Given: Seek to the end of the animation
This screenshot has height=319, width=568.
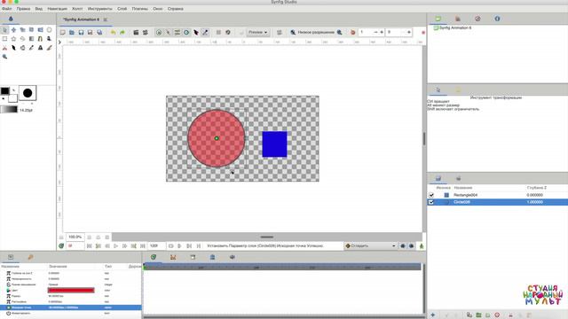Looking at the screenshot, I should pyautogui.click(x=143, y=246).
